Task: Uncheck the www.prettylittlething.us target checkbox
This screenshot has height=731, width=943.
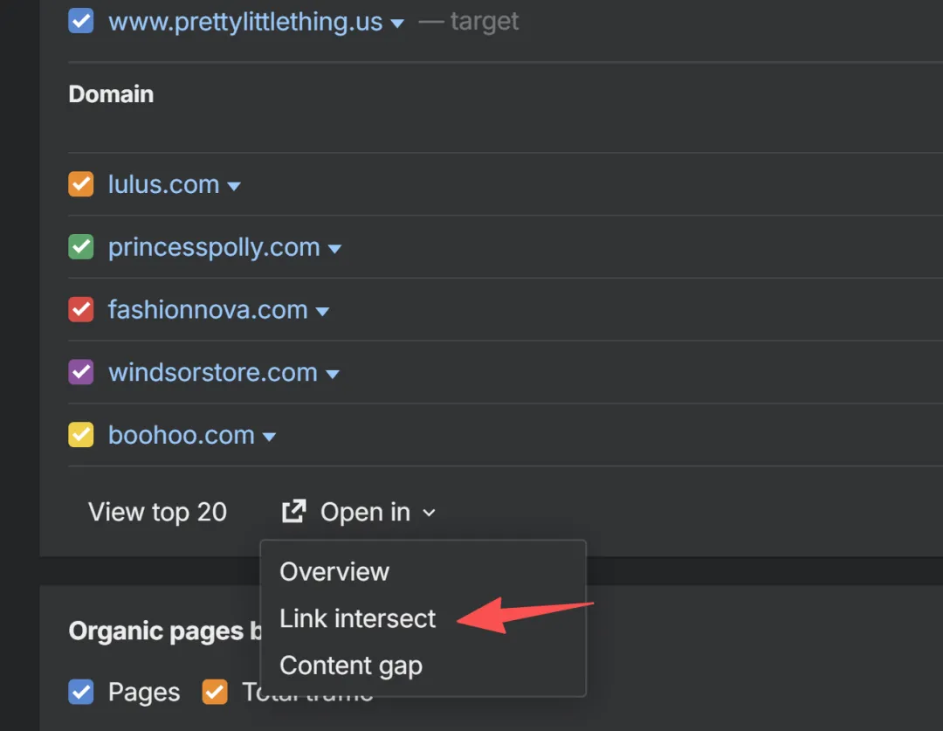Action: (81, 21)
